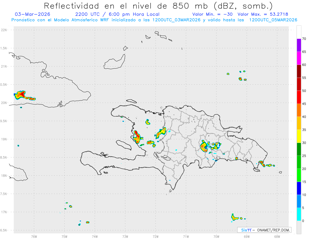Click the '45' colorbar scale label
The height and width of the screenshot is (240, 311).
[x=304, y=104]
